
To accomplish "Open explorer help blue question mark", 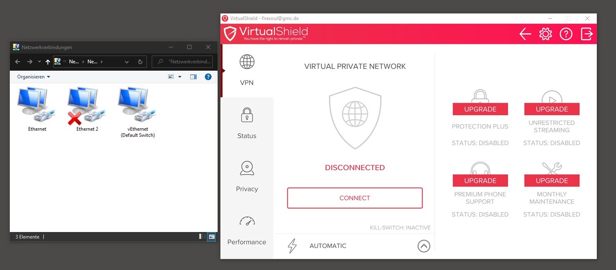I will [x=208, y=77].
